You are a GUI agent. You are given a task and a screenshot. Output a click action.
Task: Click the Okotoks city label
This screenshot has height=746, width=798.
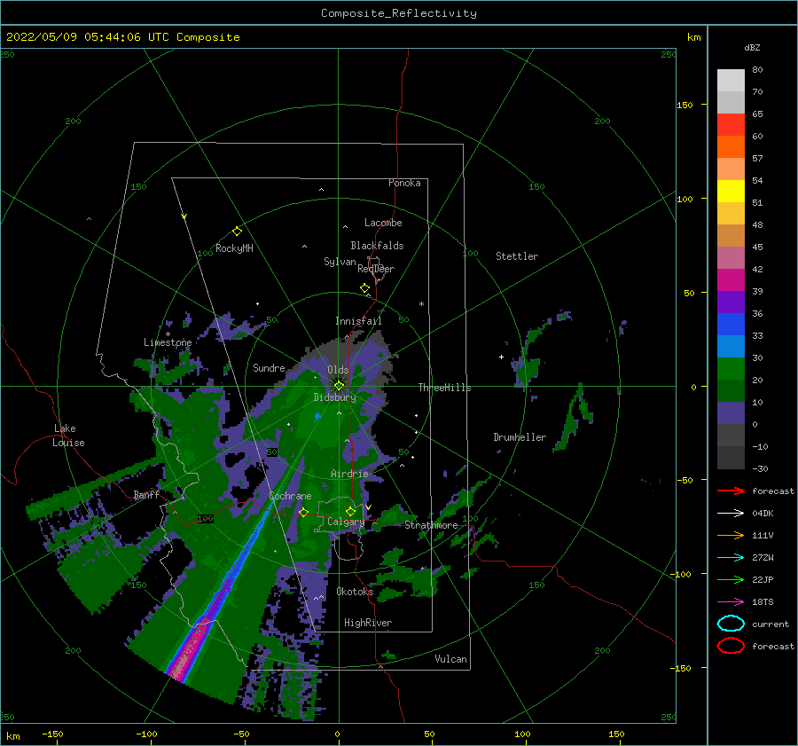pos(355,591)
